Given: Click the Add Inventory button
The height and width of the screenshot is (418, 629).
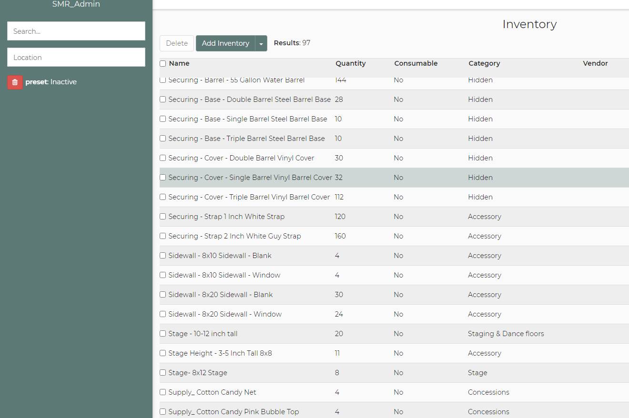Looking at the screenshot, I should tap(225, 43).
